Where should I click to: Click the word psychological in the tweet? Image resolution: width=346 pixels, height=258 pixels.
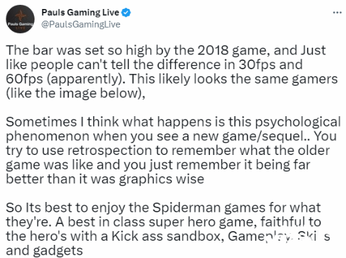[298, 122]
